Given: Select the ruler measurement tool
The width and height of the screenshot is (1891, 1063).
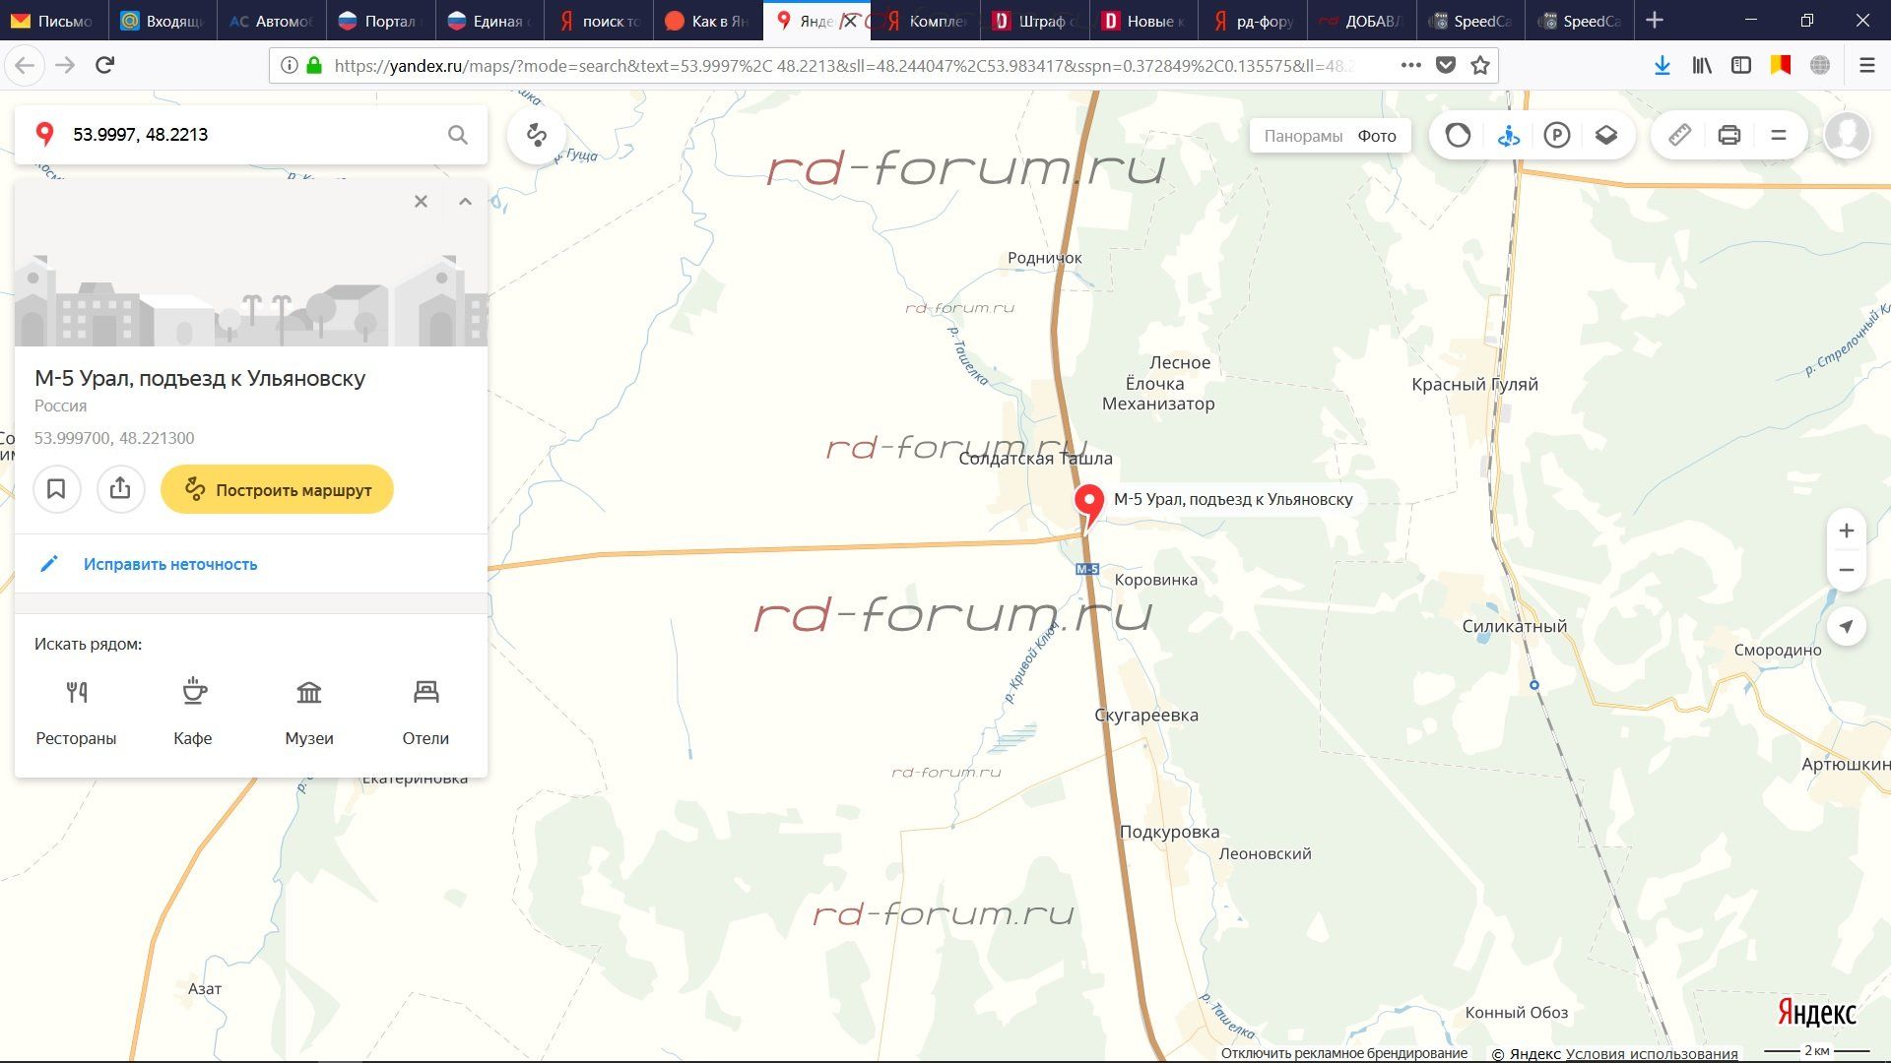Looking at the screenshot, I should (1679, 135).
